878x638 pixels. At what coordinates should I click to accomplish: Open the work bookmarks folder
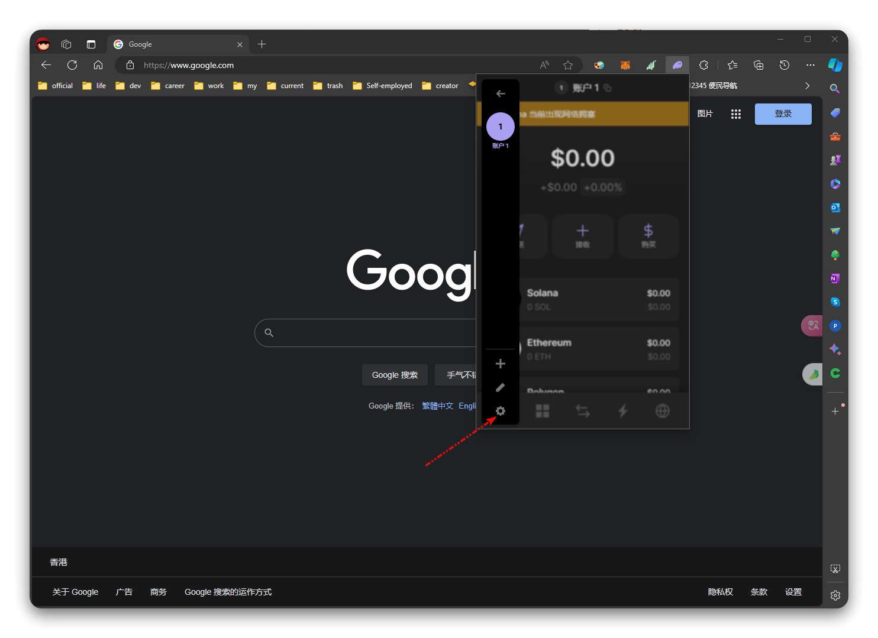[209, 86]
